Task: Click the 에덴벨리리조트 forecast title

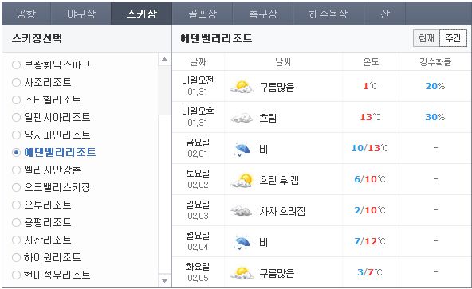Action: tap(216, 38)
